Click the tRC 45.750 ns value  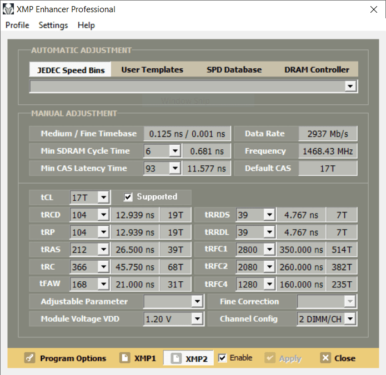[x=135, y=267]
